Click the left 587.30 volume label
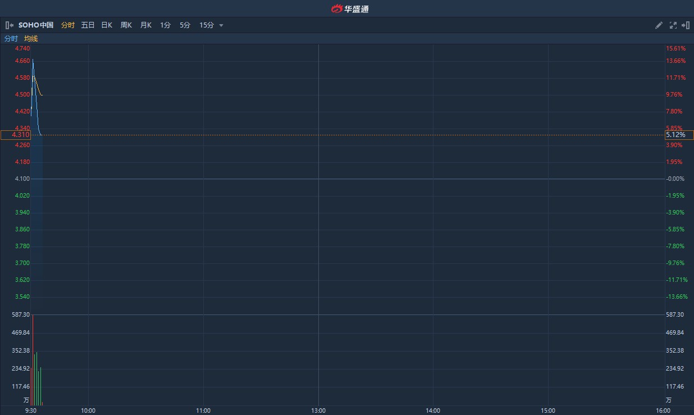This screenshot has width=694, height=415. [21, 315]
